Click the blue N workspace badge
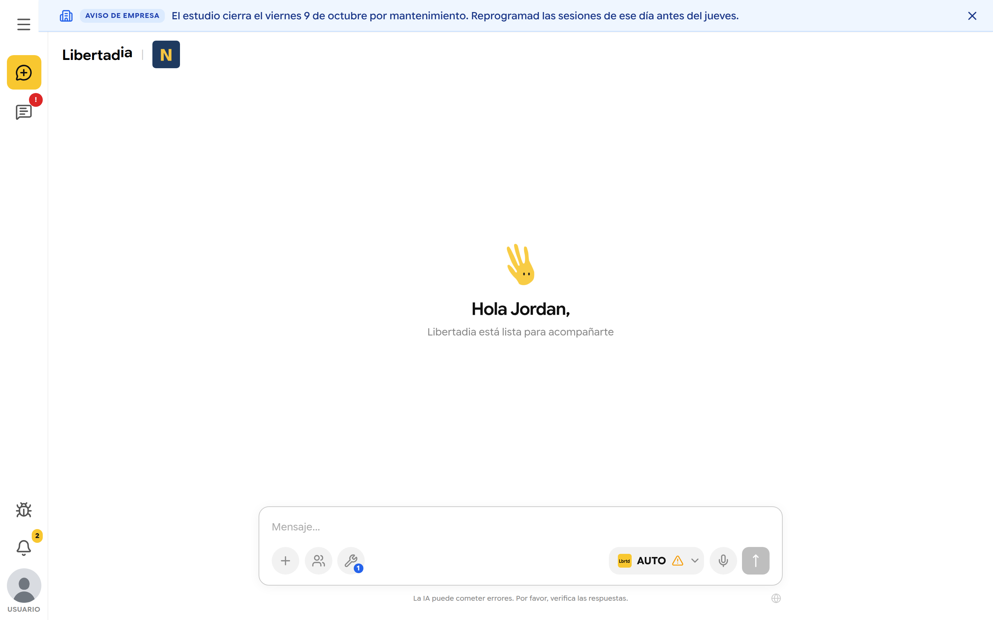The height and width of the screenshot is (620, 993). (166, 54)
